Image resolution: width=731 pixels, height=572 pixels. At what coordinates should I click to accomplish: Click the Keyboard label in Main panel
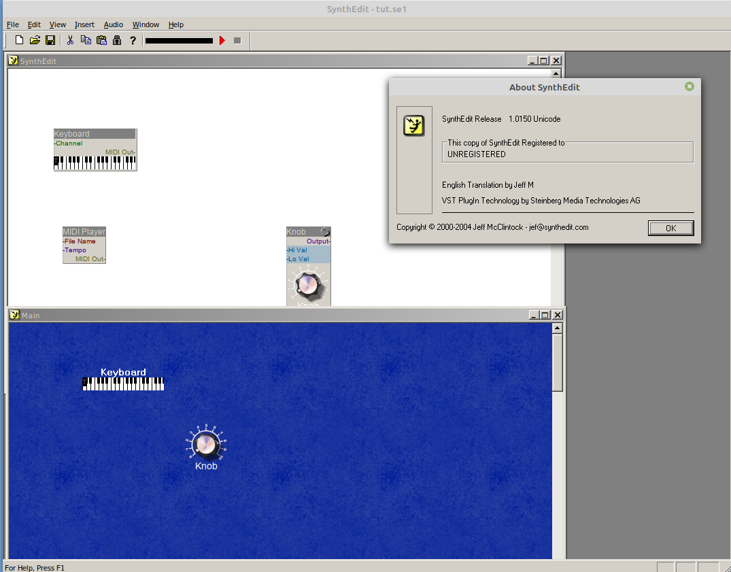123,372
